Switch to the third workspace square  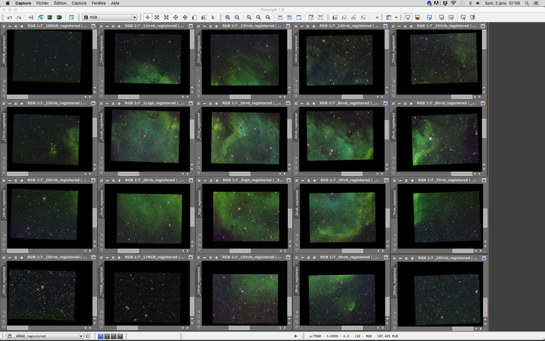click(x=114, y=336)
